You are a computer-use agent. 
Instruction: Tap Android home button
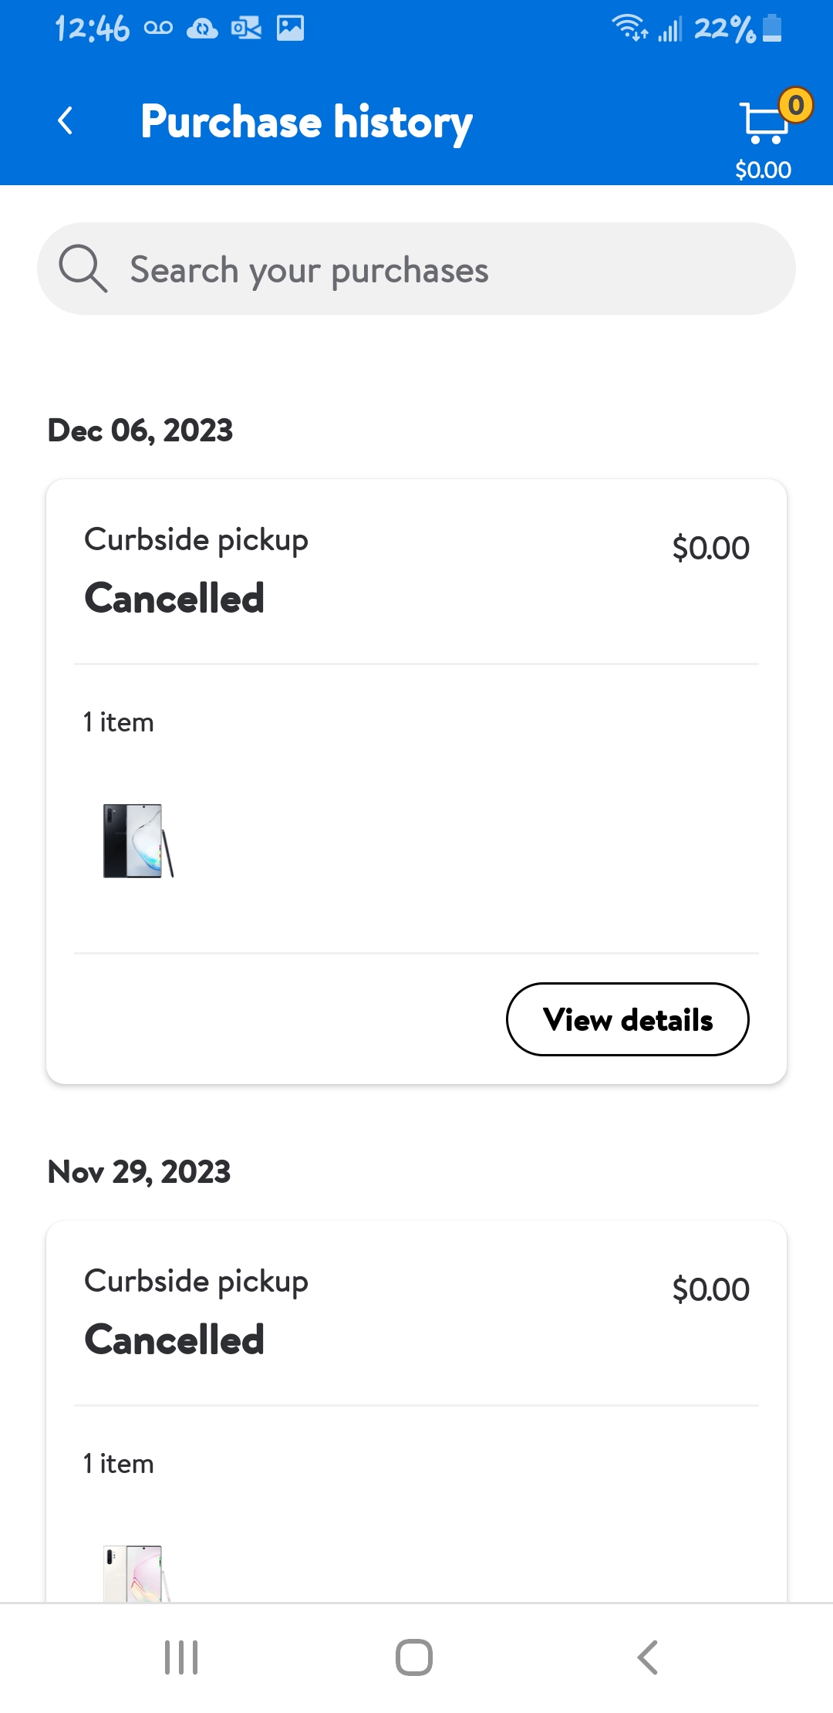pyautogui.click(x=414, y=1657)
